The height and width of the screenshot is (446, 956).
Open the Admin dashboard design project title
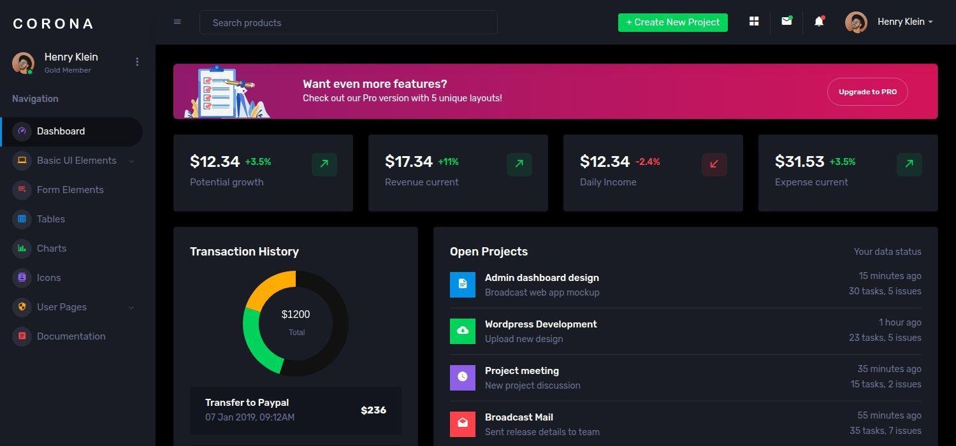point(542,278)
